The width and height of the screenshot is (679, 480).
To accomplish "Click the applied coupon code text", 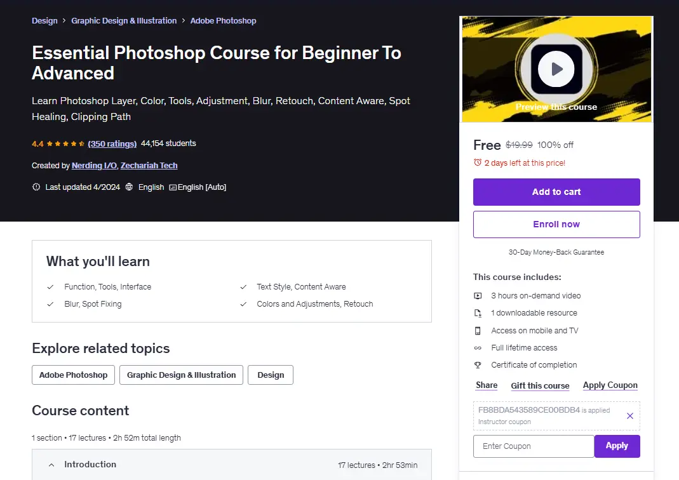I will (528, 410).
